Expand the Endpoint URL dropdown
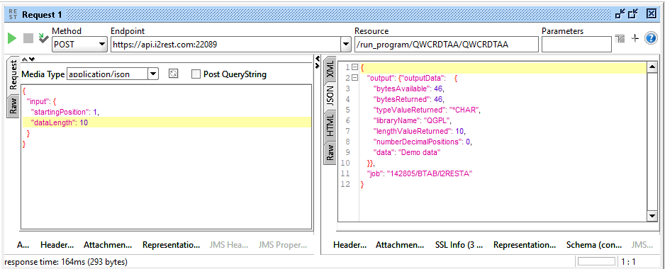 [x=347, y=44]
